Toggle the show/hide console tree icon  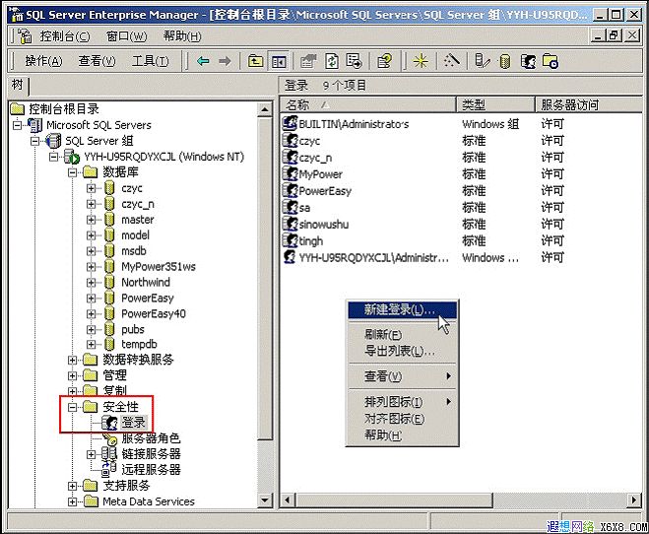(x=278, y=62)
